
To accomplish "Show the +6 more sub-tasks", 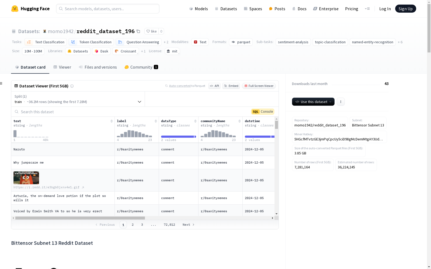I will point(400,42).
